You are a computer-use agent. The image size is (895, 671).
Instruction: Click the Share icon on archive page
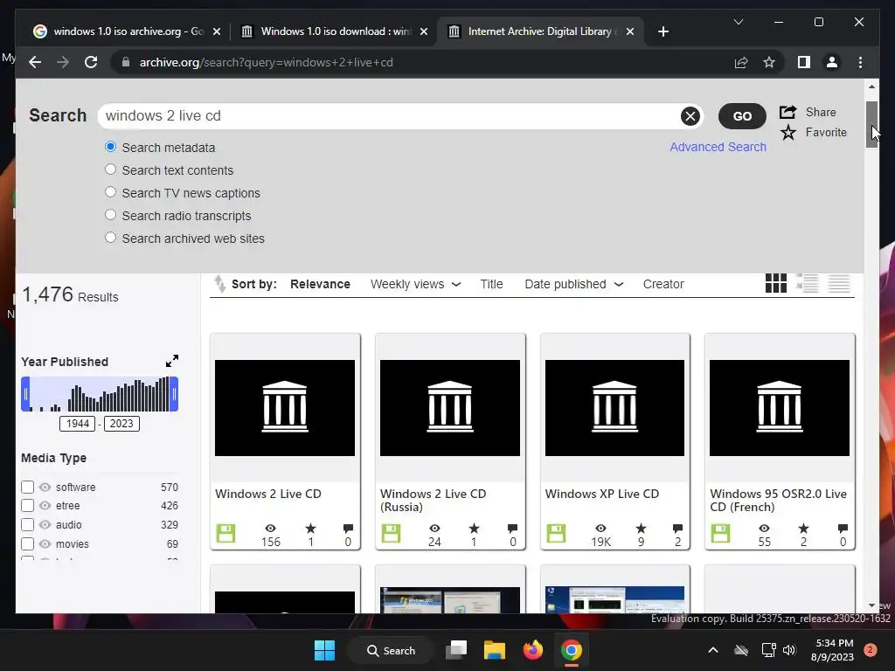pos(787,112)
